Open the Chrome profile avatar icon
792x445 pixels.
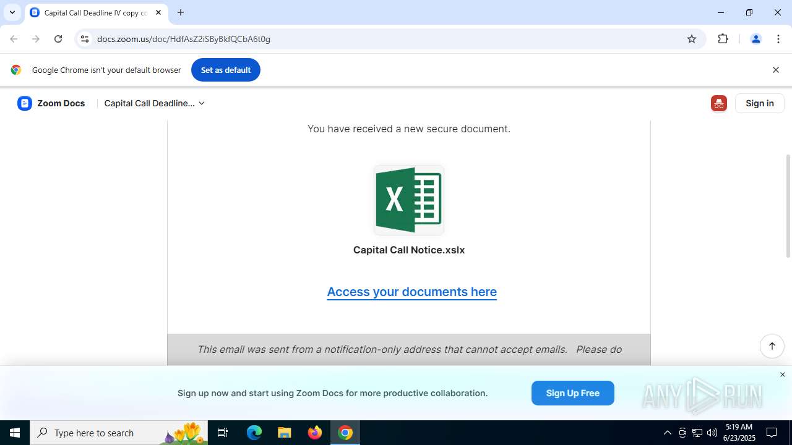(x=755, y=39)
